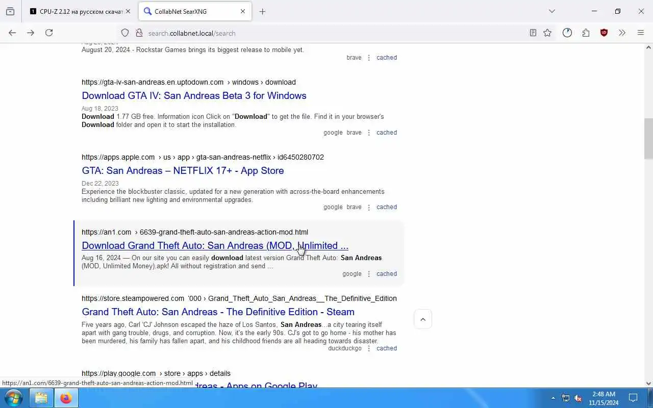653x408 pixels.
Task: Show hidden tray icons arrow
Action: (553, 398)
